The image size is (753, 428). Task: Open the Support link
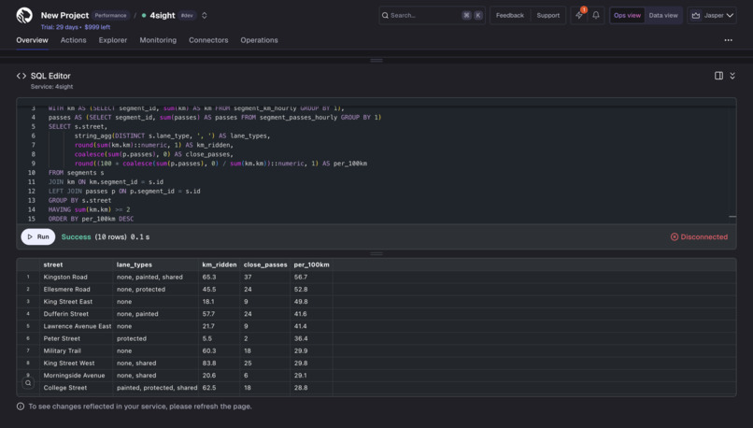[x=548, y=15]
